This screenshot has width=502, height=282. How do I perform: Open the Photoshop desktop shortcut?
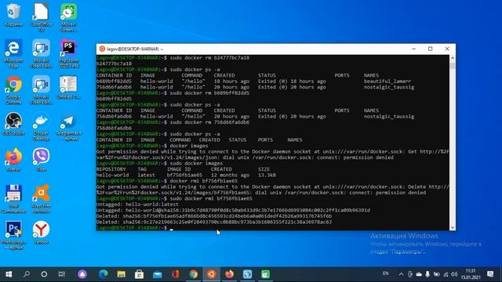click(x=13, y=235)
